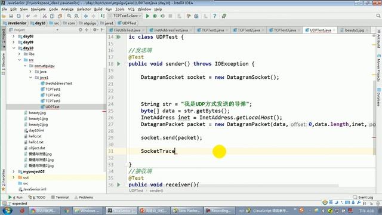Click the Search Everywhere magnifier icon
The width and height of the screenshot is (382, 215).
click(378, 16)
